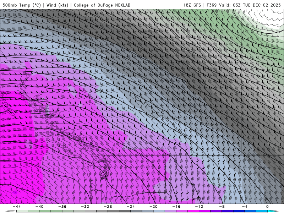Click the -32 color scale label
The height and width of the screenshot is (213, 284).
coord(85,207)
